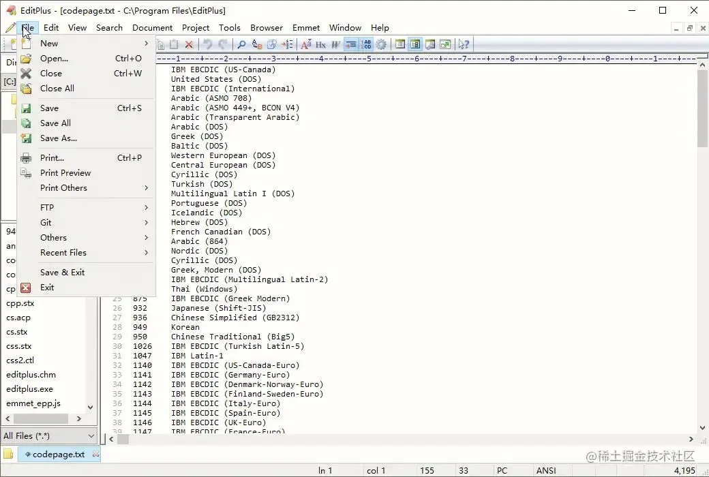Click the full screen toolbar icon

point(445,44)
